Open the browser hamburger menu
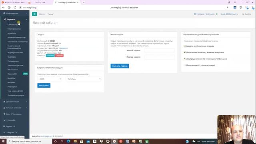The image size is (256, 144). click(x=235, y=2)
